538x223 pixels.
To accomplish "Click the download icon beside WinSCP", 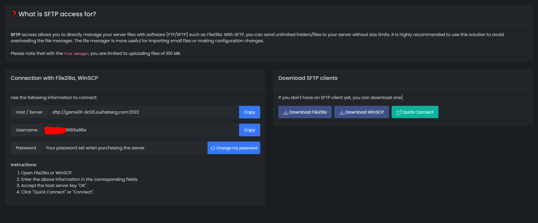I will [342, 112].
